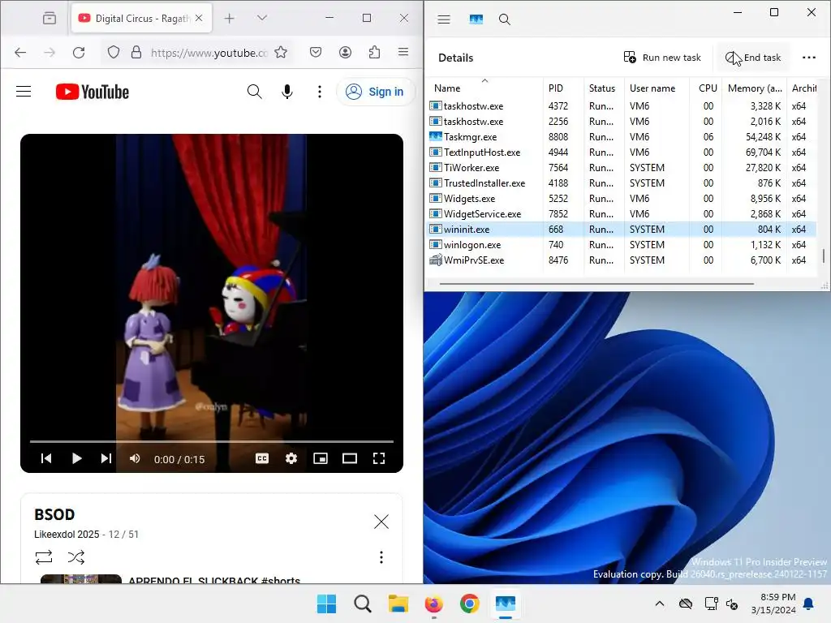Select the winlogon.exe process
The image size is (831, 623).
pos(621,245)
